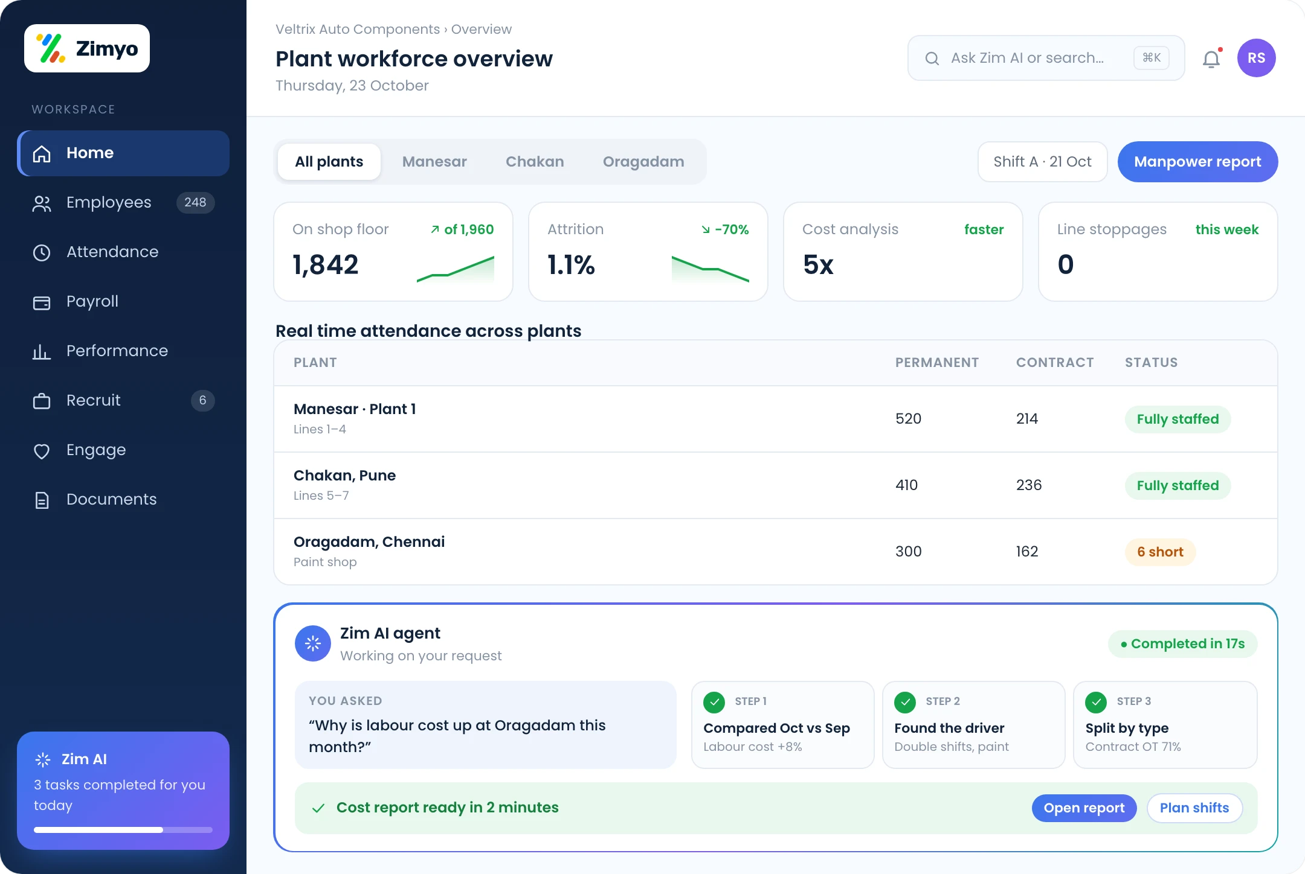Click the 6 short status badge
Image resolution: width=1305 pixels, height=874 pixels.
(x=1160, y=552)
